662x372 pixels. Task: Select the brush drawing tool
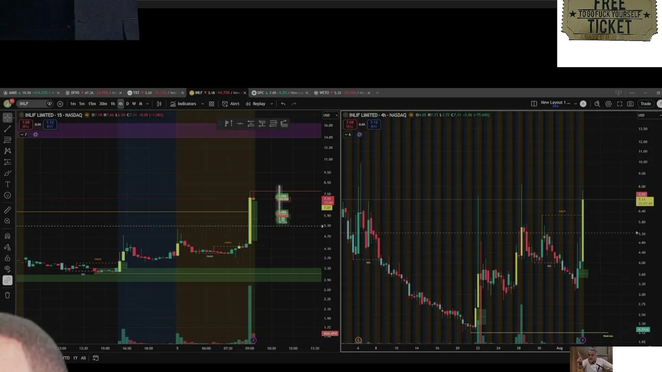coord(7,173)
